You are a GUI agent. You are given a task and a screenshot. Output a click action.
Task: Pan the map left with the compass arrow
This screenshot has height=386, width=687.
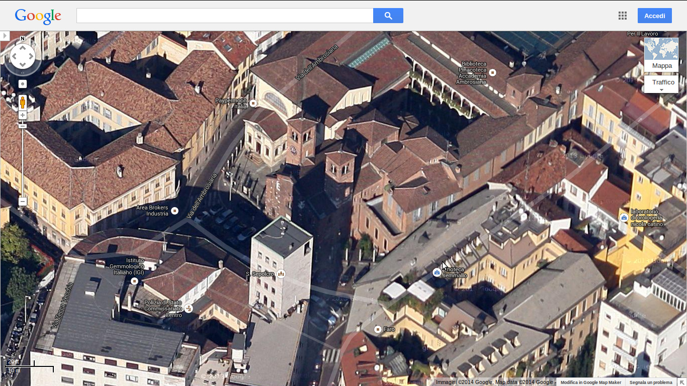click(14, 56)
